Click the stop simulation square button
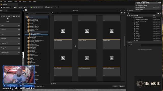This screenshot has width=163, height=91. [x=37, y=7]
